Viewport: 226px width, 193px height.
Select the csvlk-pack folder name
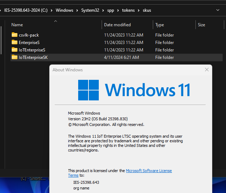(29, 35)
